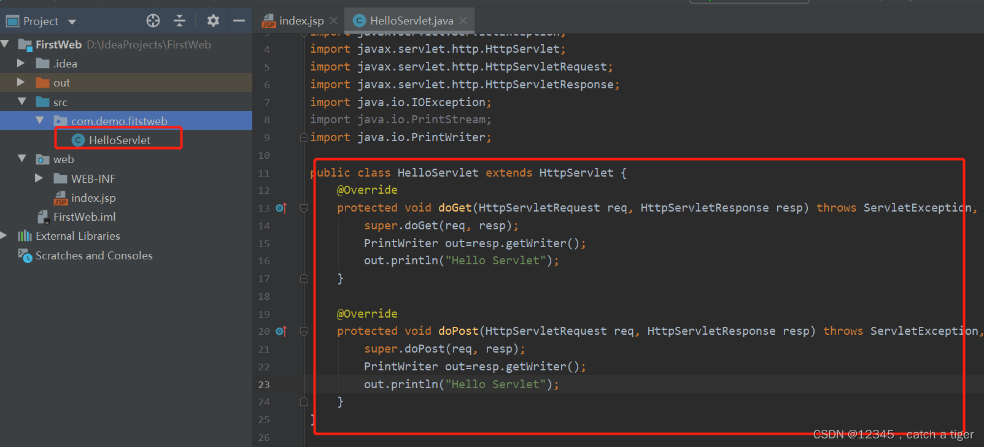This screenshot has width=984, height=447.
Task: Collapse the com.demo.fitstweb package arrow
Action: (x=40, y=121)
